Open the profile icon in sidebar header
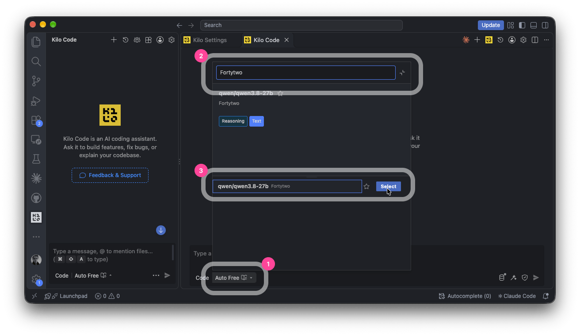The image size is (580, 336). [160, 40]
